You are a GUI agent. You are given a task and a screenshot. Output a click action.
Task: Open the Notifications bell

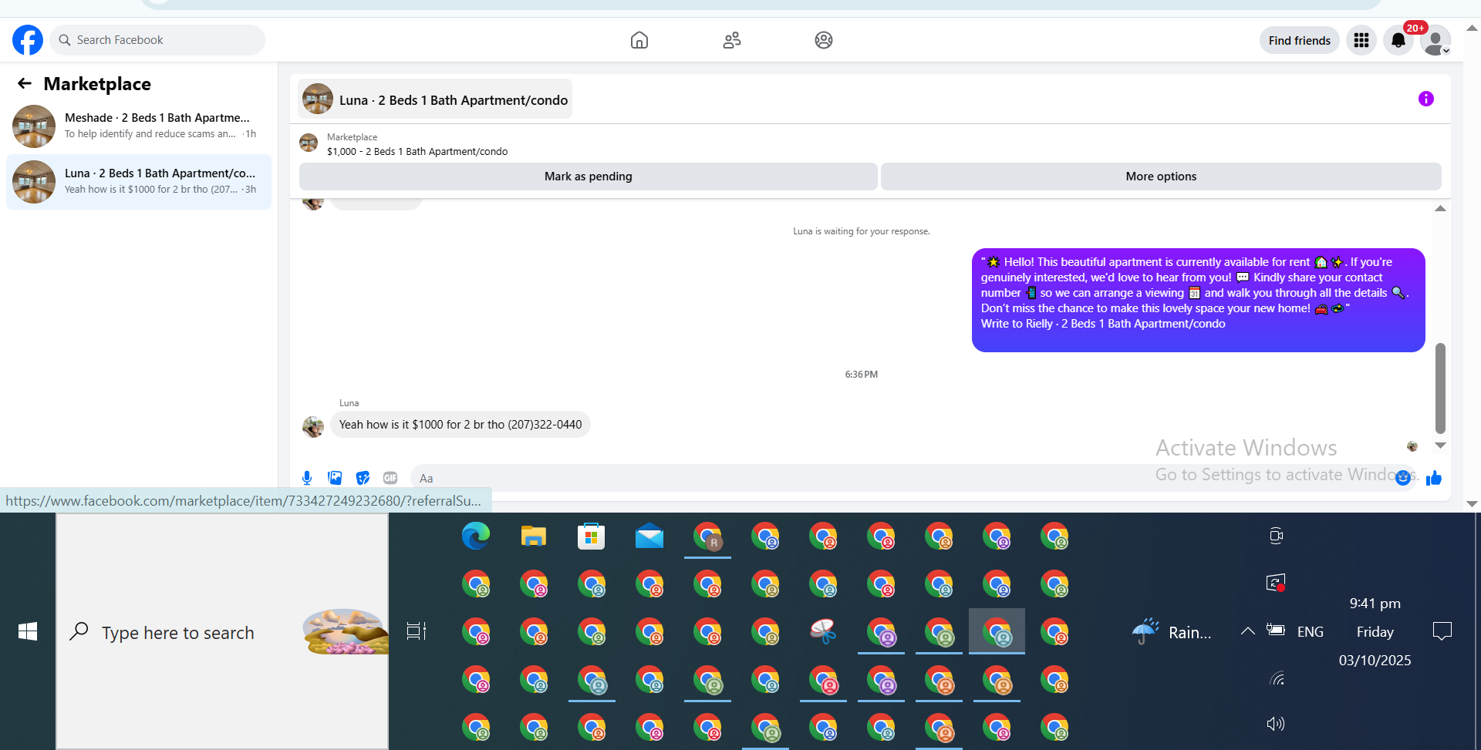(1398, 40)
